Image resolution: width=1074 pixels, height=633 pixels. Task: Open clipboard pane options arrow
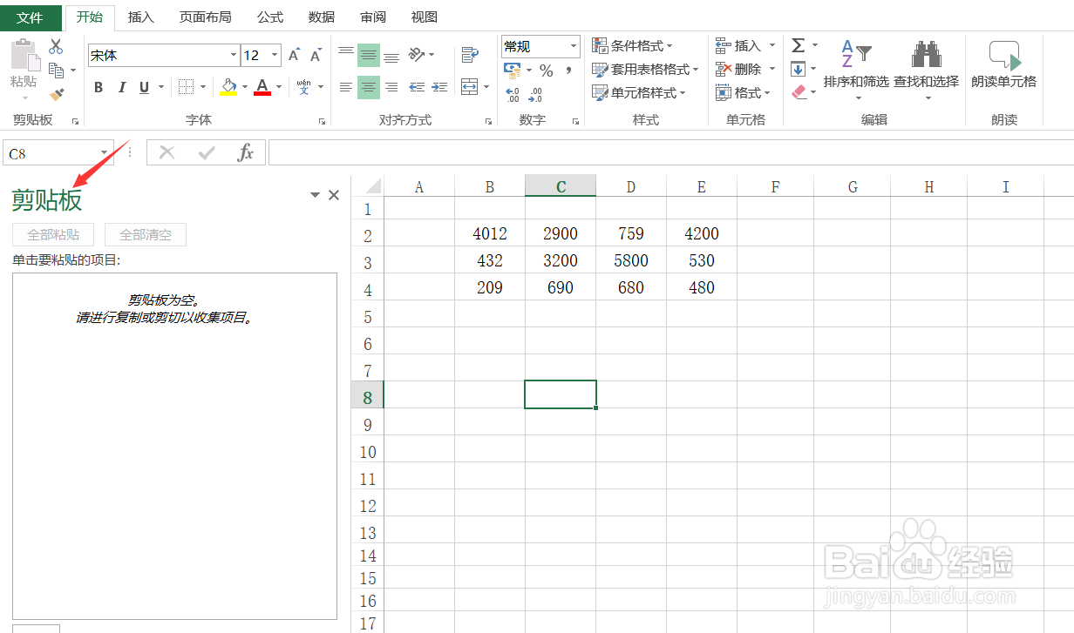click(316, 195)
